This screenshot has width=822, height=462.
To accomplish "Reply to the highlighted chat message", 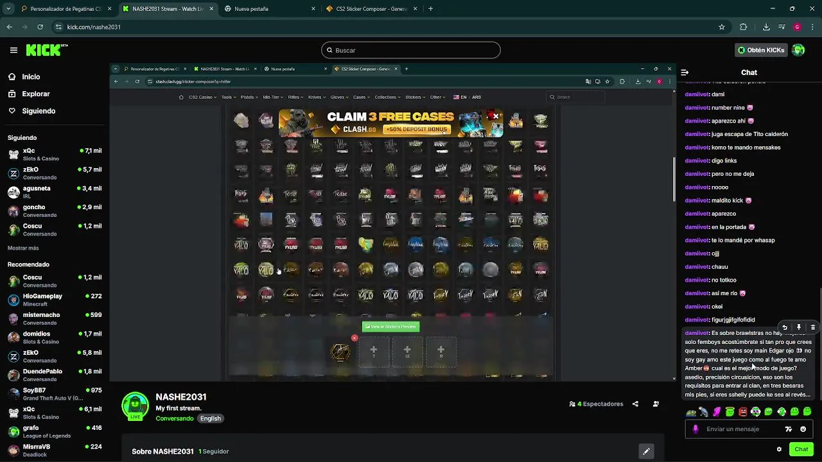I will pyautogui.click(x=785, y=327).
